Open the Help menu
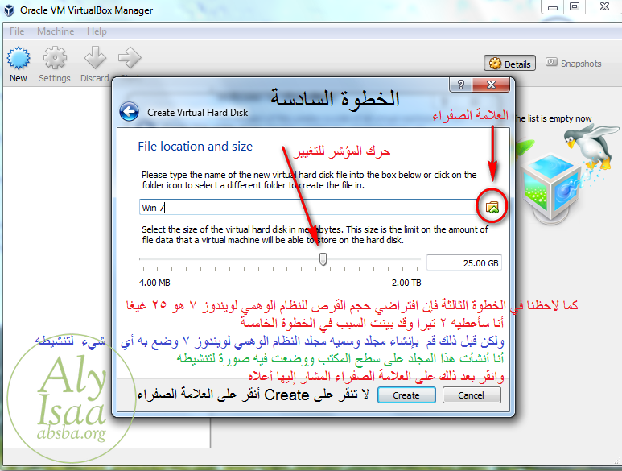 click(x=97, y=31)
